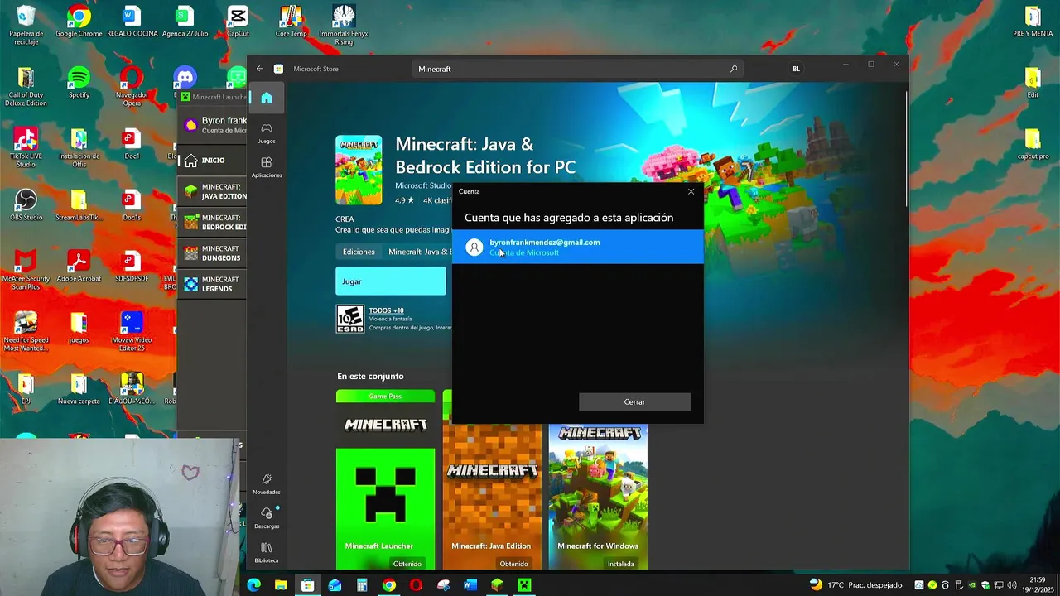Open the BL profile button in Store
This screenshot has width=1060, height=596.
tap(796, 69)
